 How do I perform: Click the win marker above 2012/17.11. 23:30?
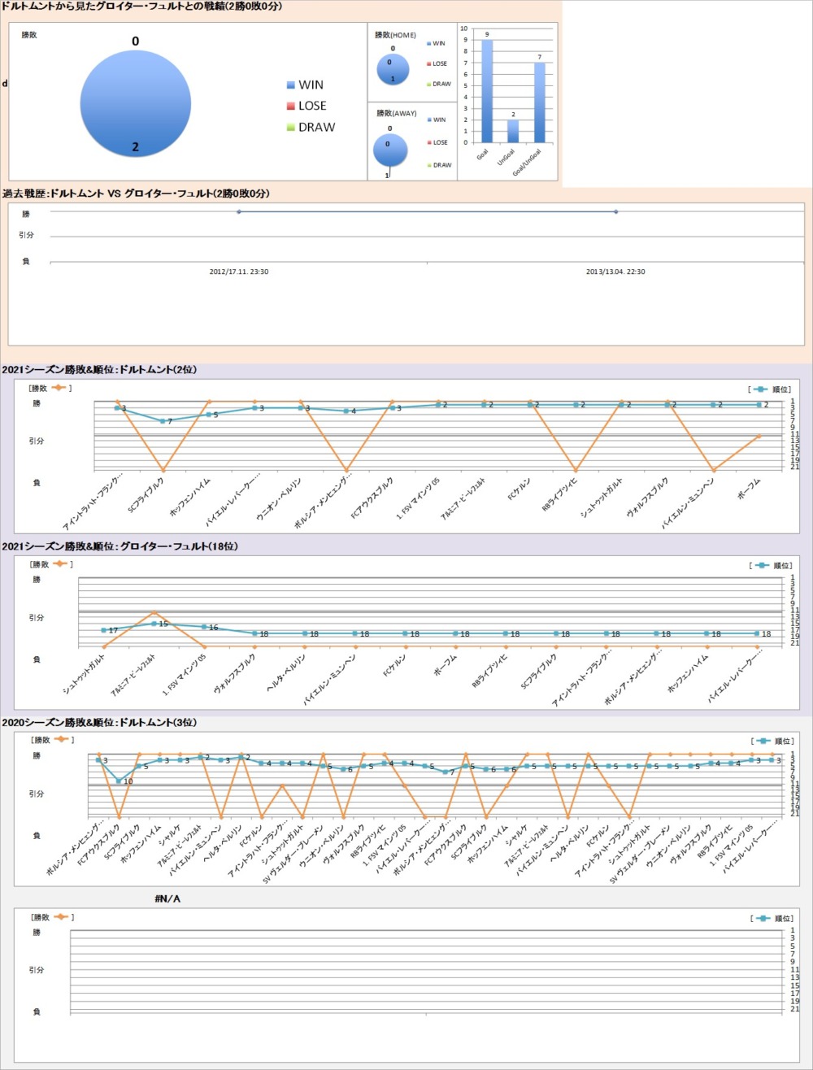point(238,211)
